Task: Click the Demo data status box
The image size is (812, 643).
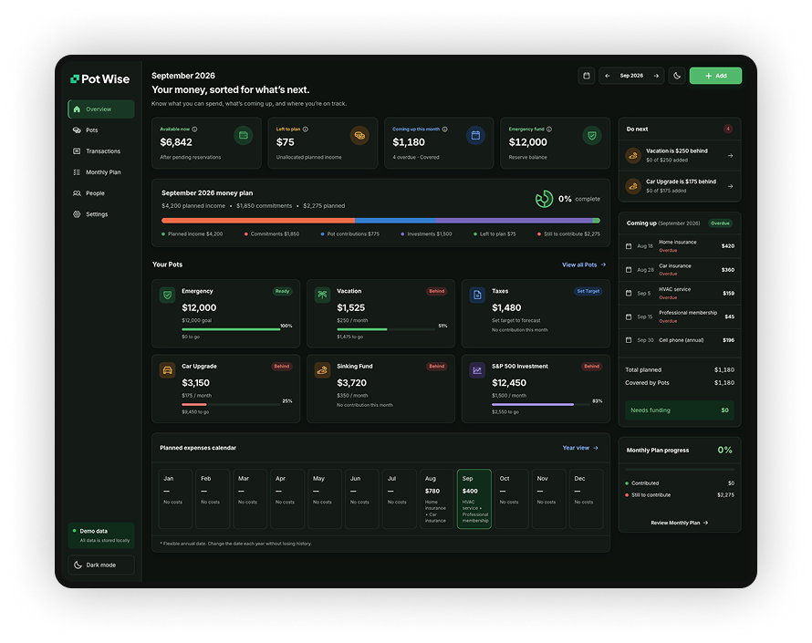Action: click(101, 535)
